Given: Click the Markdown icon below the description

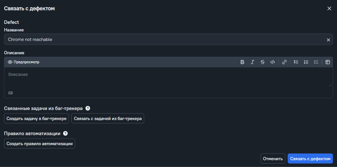Looking at the screenshot, I should 11,93.
